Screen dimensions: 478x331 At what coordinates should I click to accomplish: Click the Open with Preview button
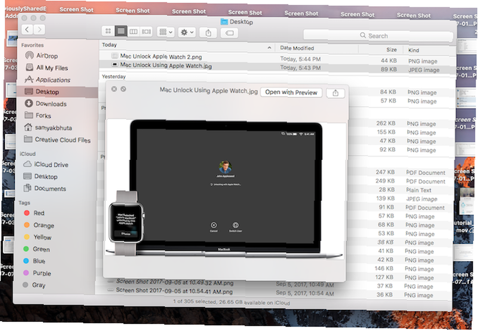291,92
